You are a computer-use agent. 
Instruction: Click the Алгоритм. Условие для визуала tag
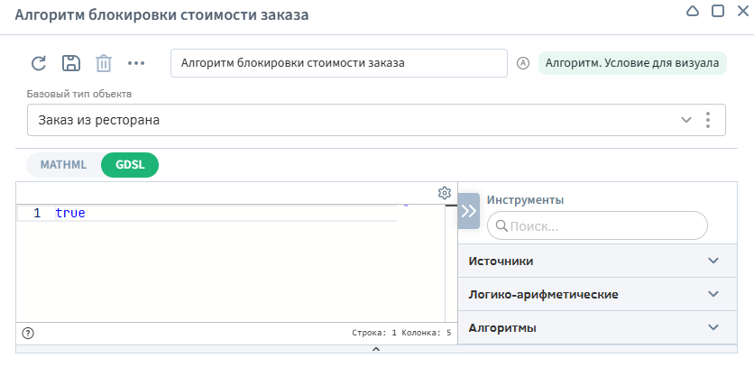point(632,63)
